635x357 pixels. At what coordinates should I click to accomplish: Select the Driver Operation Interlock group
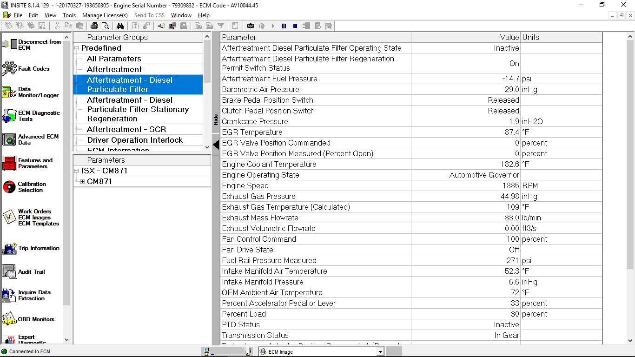pyautogui.click(x=138, y=140)
